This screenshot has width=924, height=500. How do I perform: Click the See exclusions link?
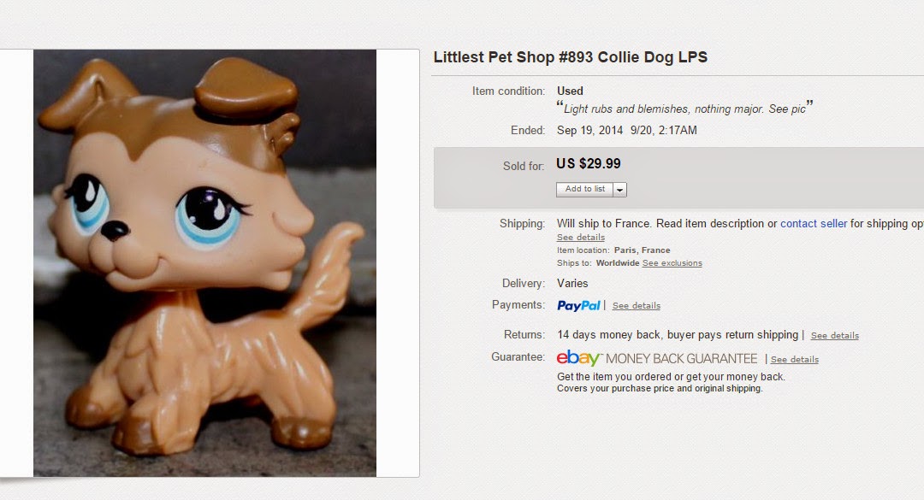pos(672,263)
